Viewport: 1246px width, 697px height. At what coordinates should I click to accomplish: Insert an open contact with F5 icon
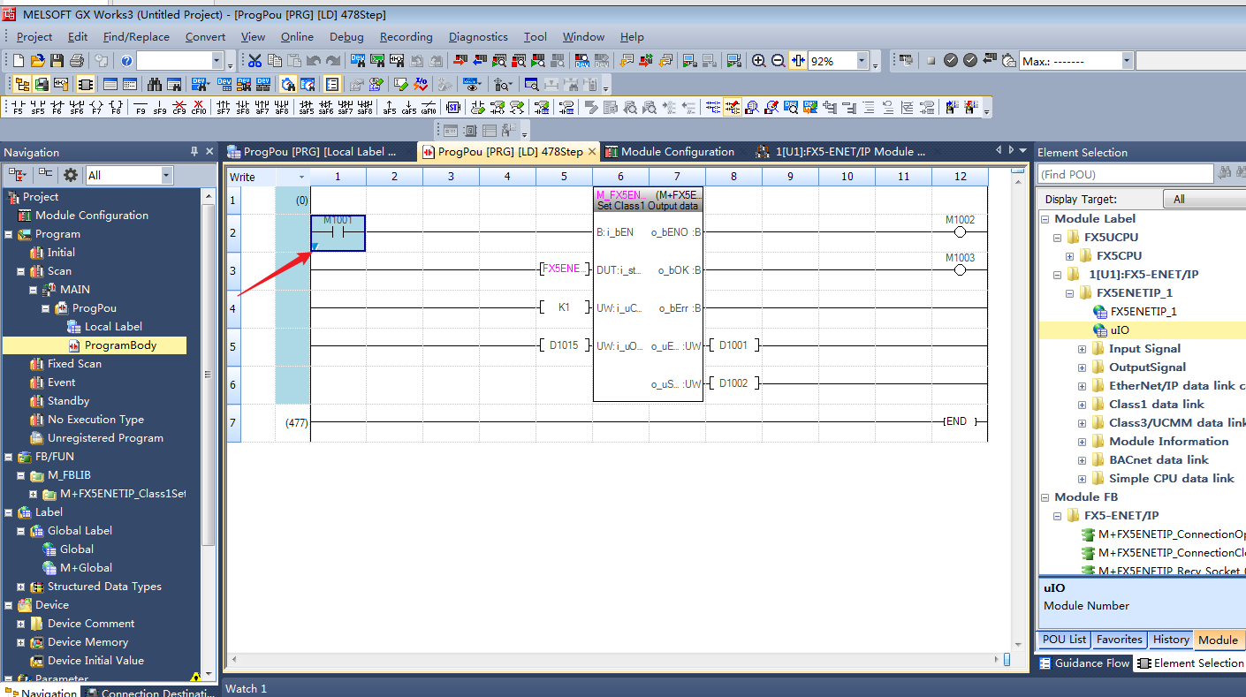click(x=17, y=108)
